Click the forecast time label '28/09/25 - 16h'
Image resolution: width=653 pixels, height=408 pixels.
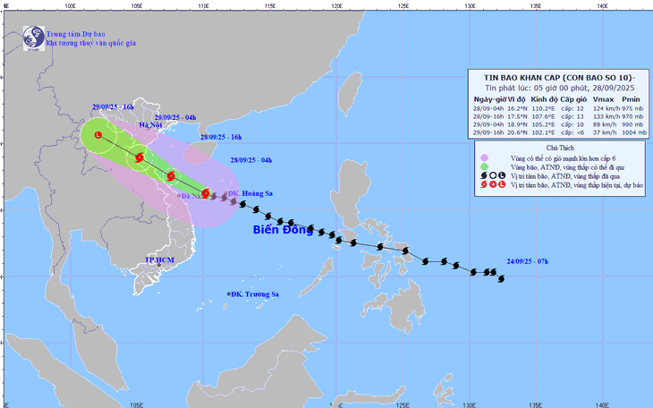coord(221,137)
